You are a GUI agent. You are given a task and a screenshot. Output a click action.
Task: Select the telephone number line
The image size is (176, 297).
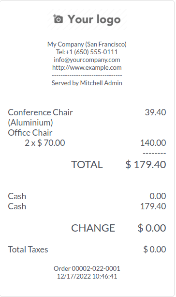click(87, 52)
